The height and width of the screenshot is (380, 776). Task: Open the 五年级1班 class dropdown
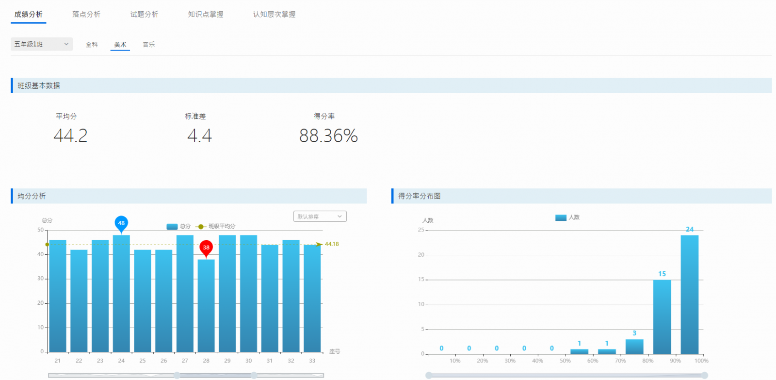(42, 44)
